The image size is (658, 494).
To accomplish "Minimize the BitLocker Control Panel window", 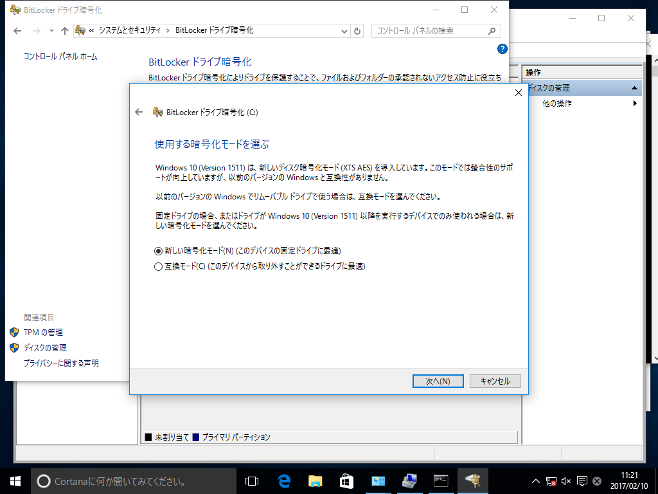I will [436, 10].
